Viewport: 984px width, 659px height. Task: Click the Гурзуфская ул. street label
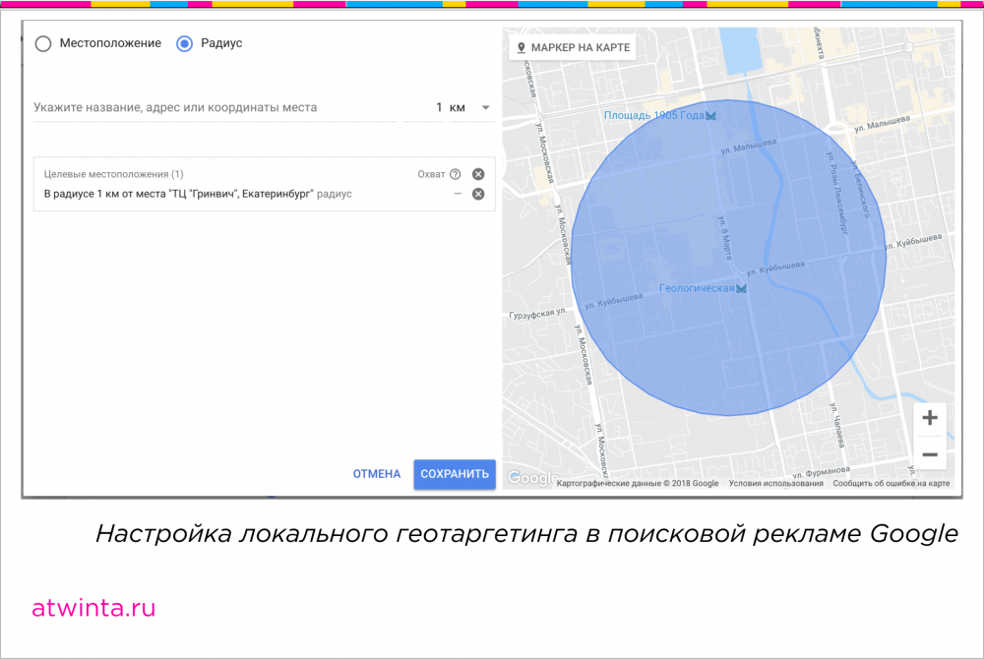pyautogui.click(x=538, y=314)
